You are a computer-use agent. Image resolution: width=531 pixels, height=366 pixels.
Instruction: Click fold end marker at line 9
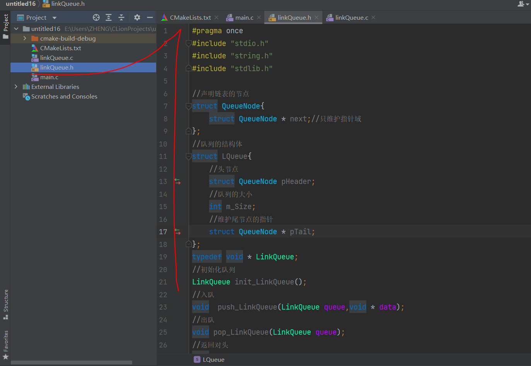click(x=189, y=131)
